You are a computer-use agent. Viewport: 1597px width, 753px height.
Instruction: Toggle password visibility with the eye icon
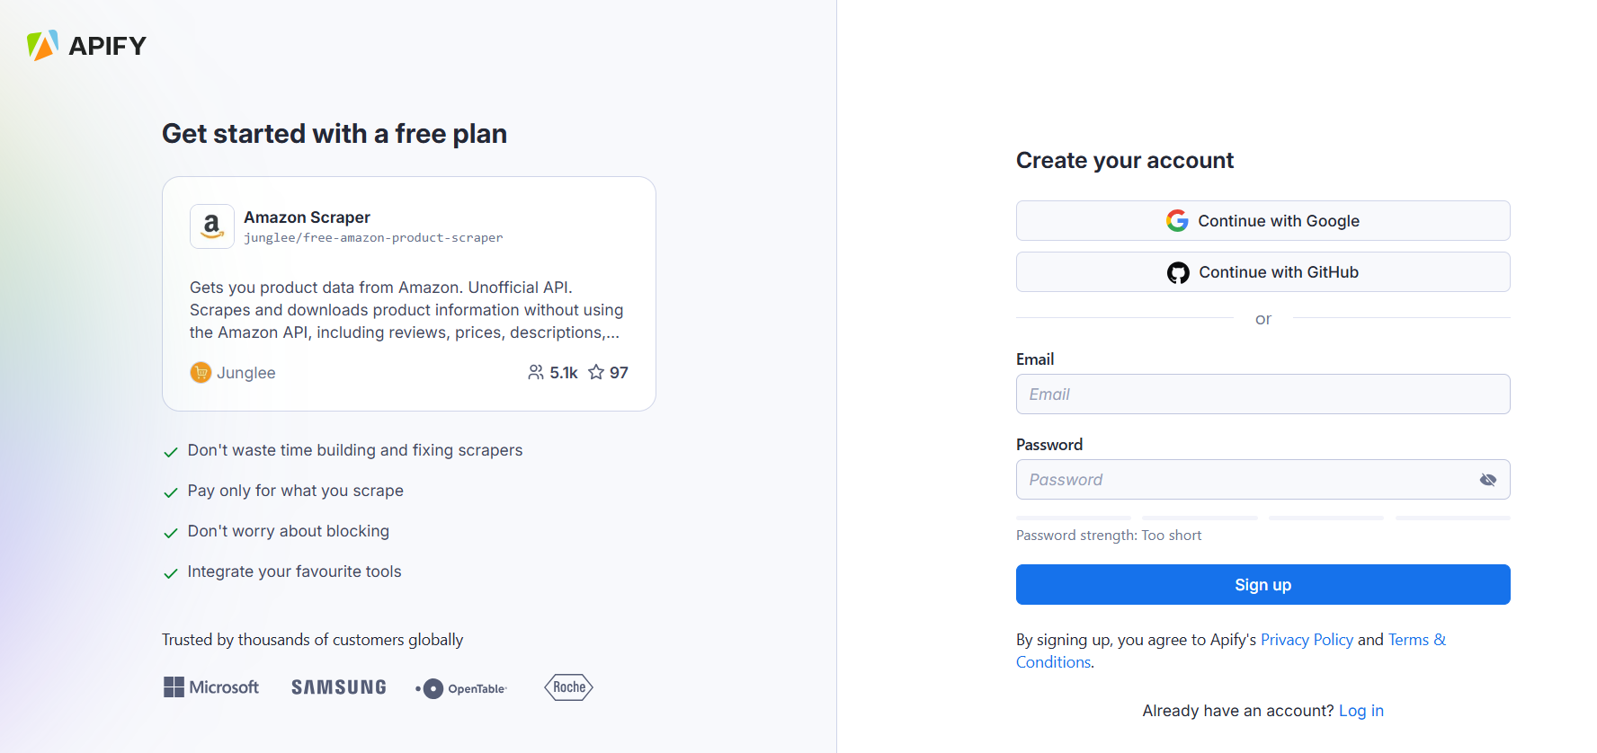click(x=1488, y=479)
